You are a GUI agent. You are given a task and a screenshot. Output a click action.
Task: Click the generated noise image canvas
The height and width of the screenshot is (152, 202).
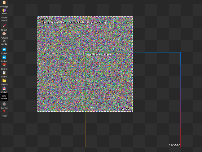tap(85, 64)
